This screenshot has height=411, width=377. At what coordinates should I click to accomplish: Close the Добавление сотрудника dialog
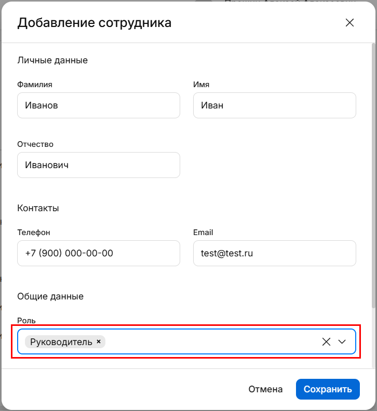349,23
